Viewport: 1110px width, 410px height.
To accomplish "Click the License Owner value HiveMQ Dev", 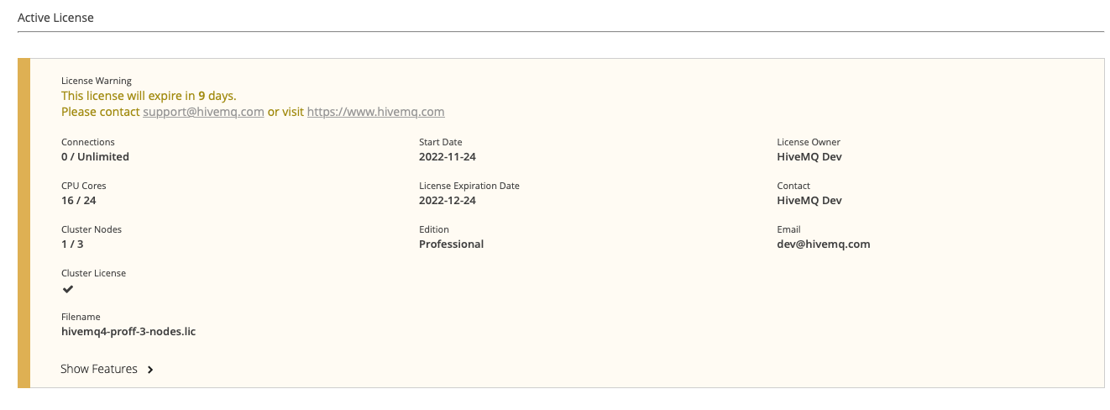I will point(809,157).
